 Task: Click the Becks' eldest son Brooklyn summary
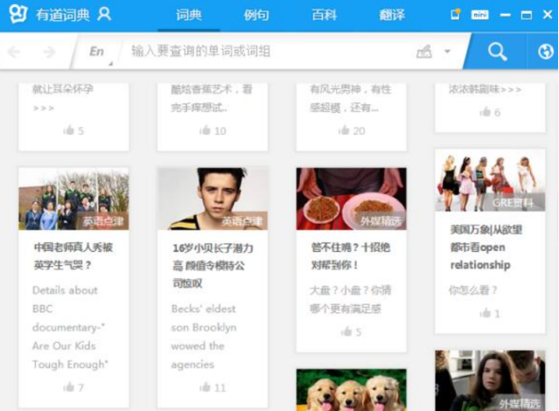coord(204,337)
